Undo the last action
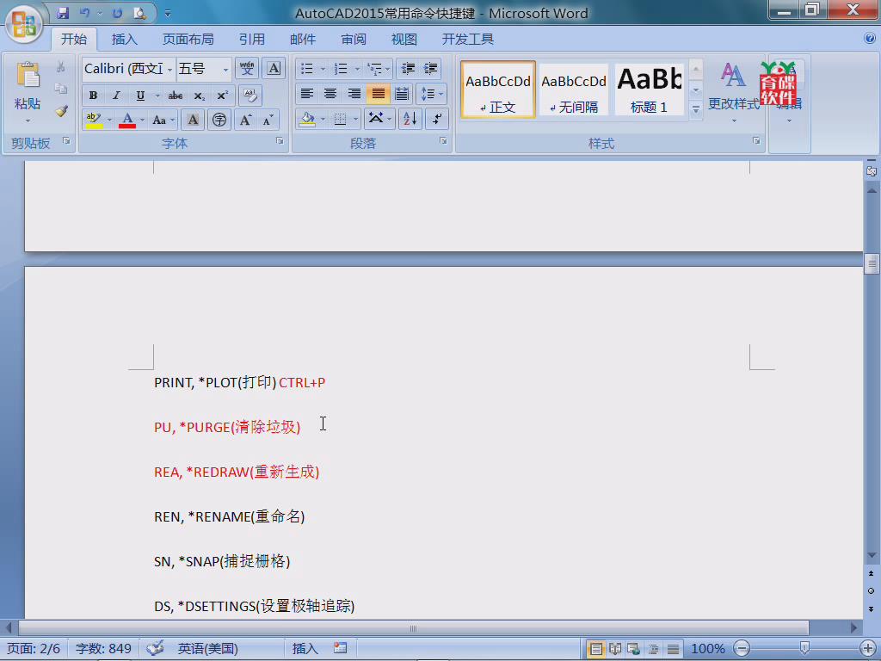This screenshot has width=881, height=661. click(x=85, y=13)
